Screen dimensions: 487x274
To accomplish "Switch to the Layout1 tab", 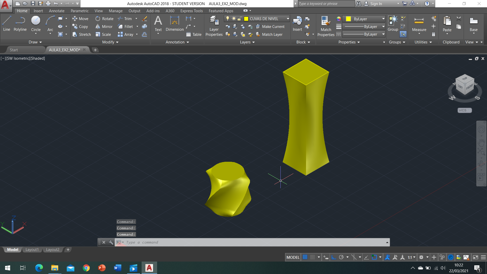I will point(32,250).
